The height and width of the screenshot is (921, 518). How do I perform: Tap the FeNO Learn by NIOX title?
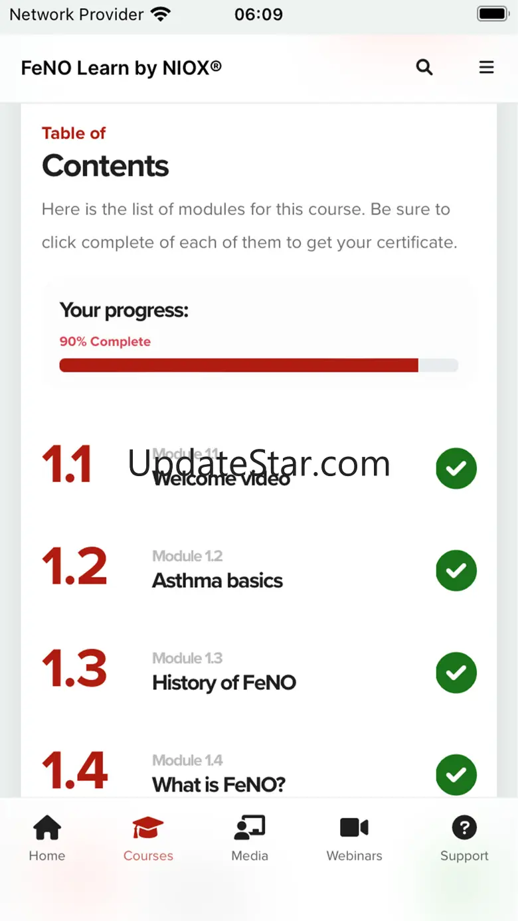pos(122,68)
